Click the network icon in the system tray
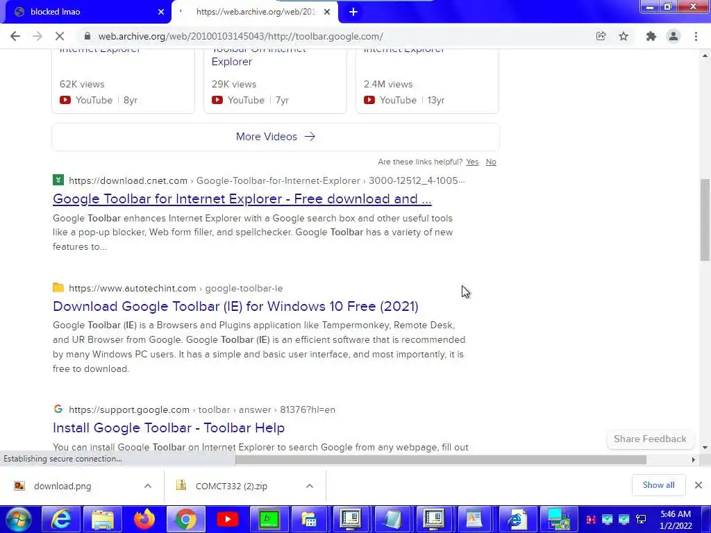Viewport: 711px width, 533px height. (x=641, y=519)
